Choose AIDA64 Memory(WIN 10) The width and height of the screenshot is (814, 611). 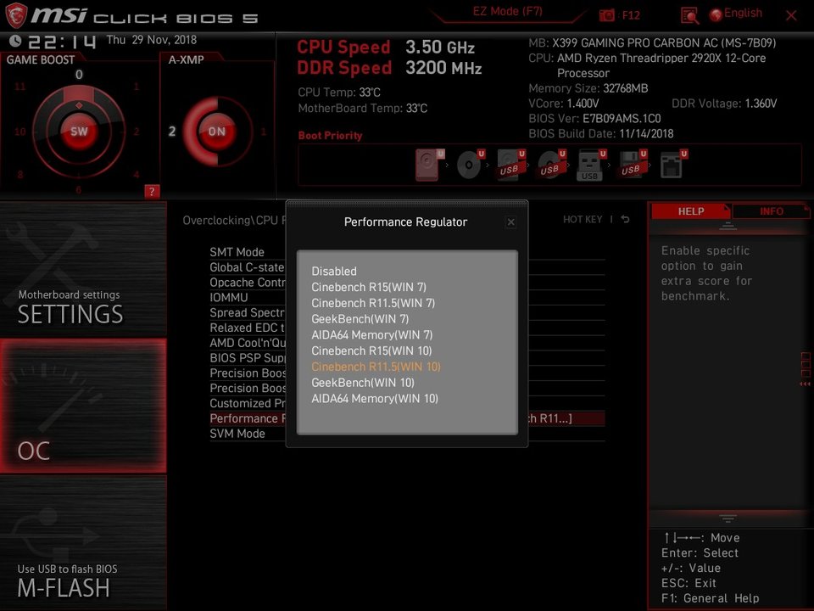click(x=374, y=399)
